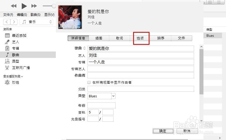Click the window restore button
This screenshot has height=140, width=226.
pos(210,2)
